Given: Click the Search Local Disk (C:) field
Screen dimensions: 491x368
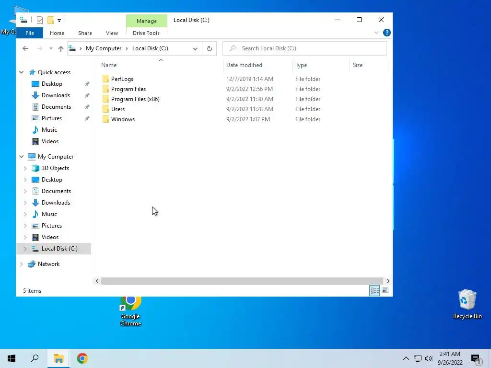Looking at the screenshot, I should pyautogui.click(x=304, y=48).
